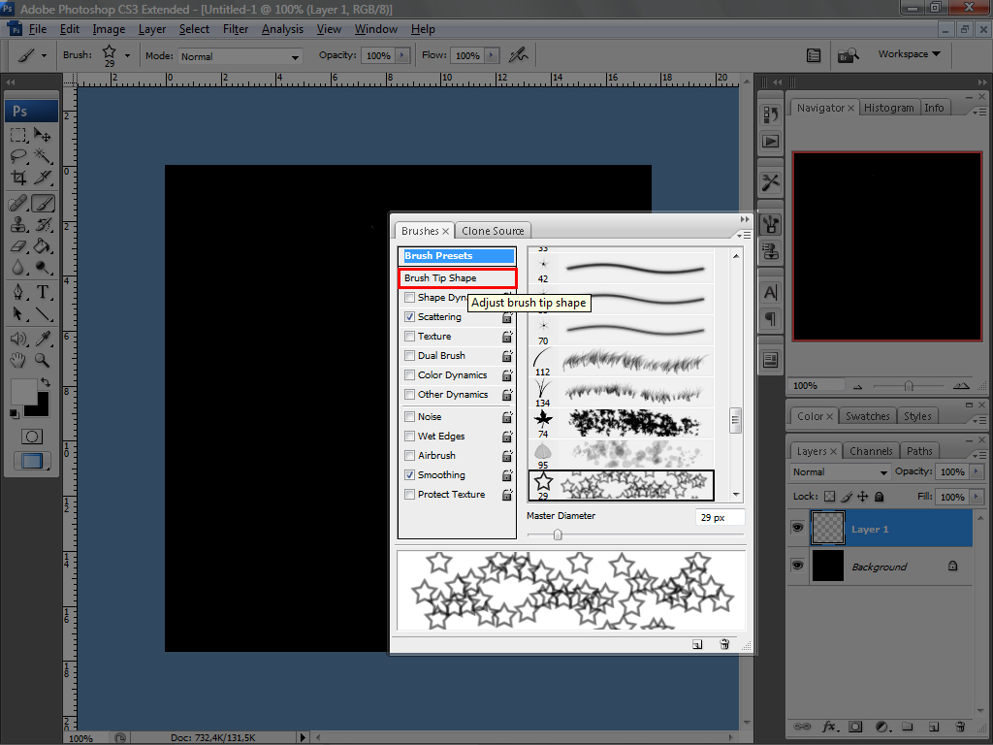
Task: Open the Character panel from dock
Action: [770, 293]
